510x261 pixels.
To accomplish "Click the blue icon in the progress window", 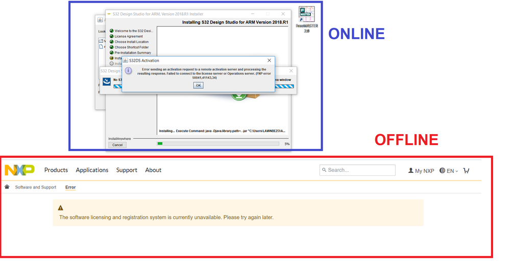I will [x=107, y=82].
